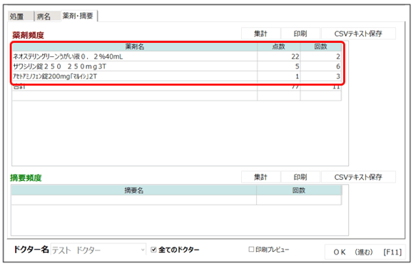Switch to the 病名 tab

point(47,16)
